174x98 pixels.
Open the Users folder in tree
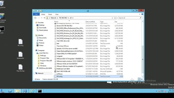(x=42, y=63)
